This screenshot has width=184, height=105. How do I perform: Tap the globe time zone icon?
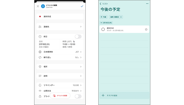point(40,52)
